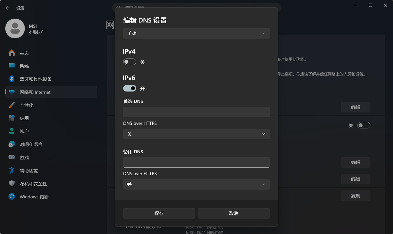Open System (系统) via its monitor icon
The height and width of the screenshot is (234, 393).
click(12, 66)
